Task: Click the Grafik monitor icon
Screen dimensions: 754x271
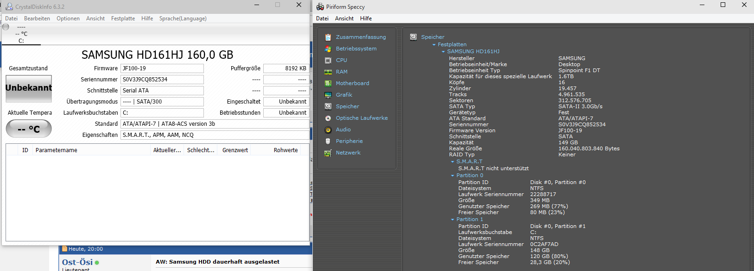Action: 328,95
